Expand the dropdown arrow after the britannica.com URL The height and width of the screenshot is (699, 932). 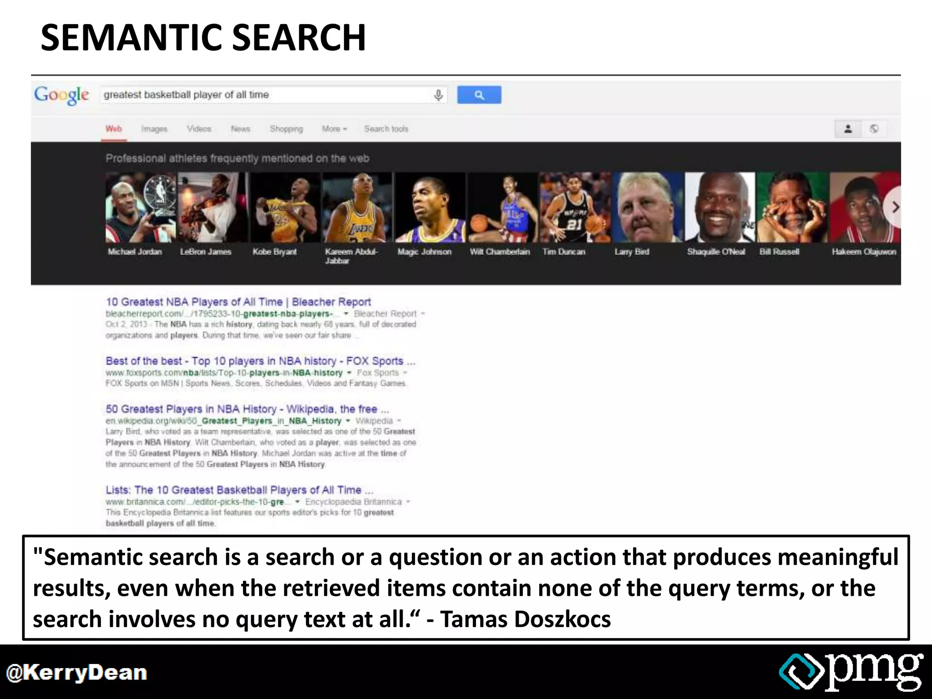(x=298, y=501)
